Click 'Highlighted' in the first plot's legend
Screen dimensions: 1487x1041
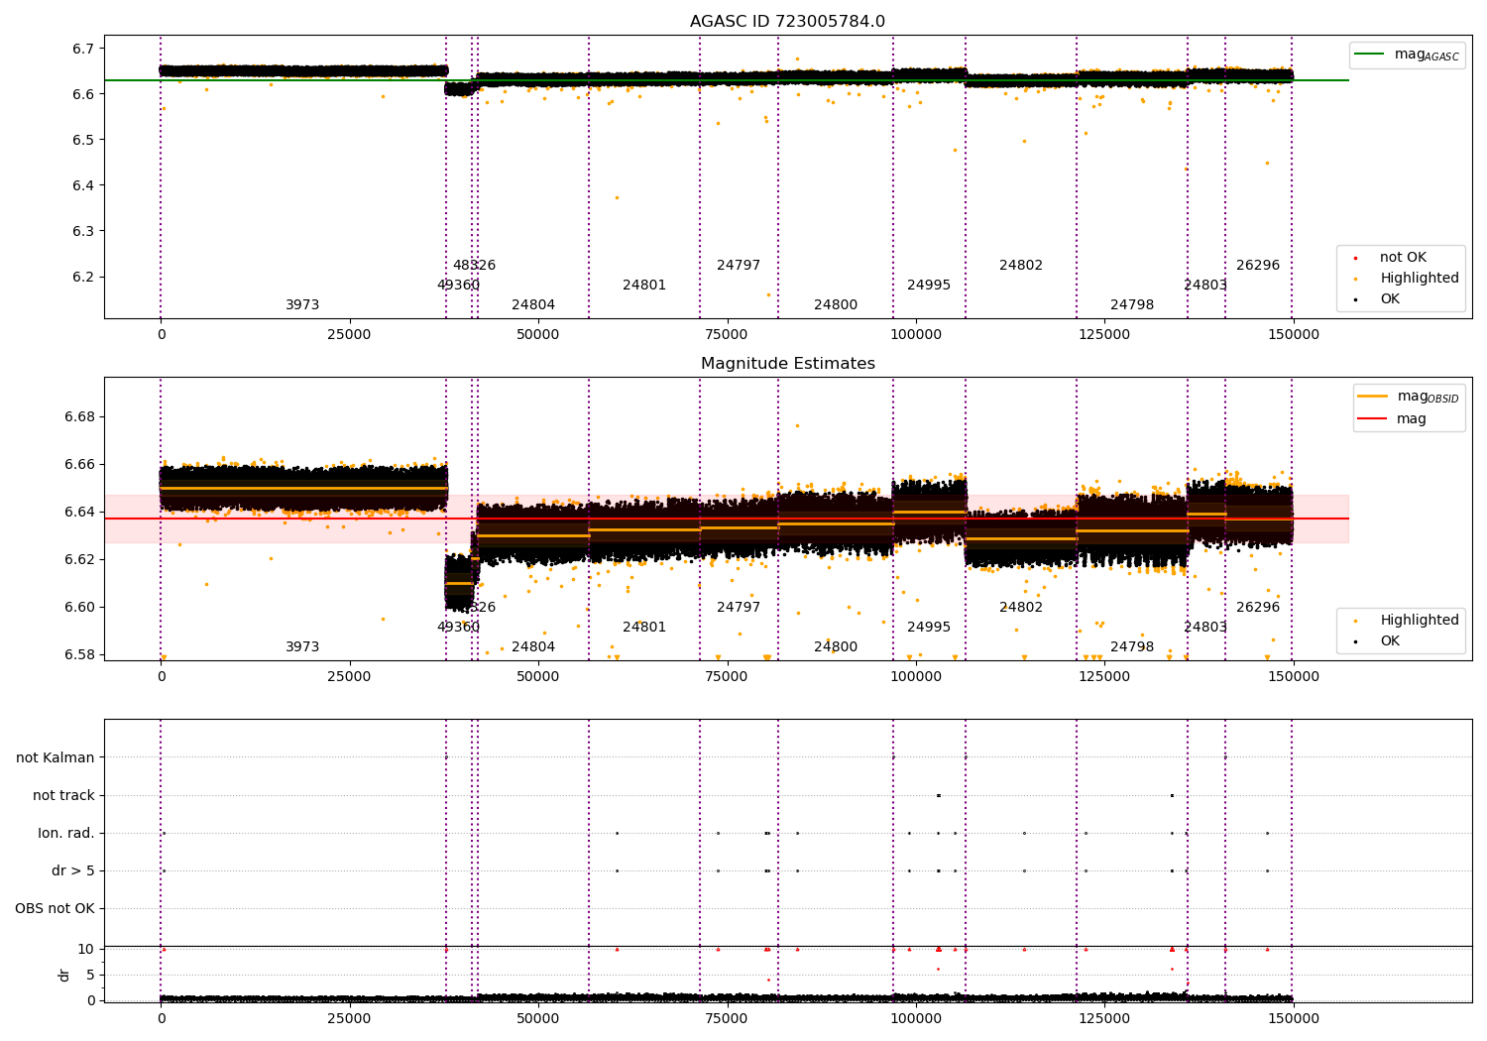coord(1419,279)
